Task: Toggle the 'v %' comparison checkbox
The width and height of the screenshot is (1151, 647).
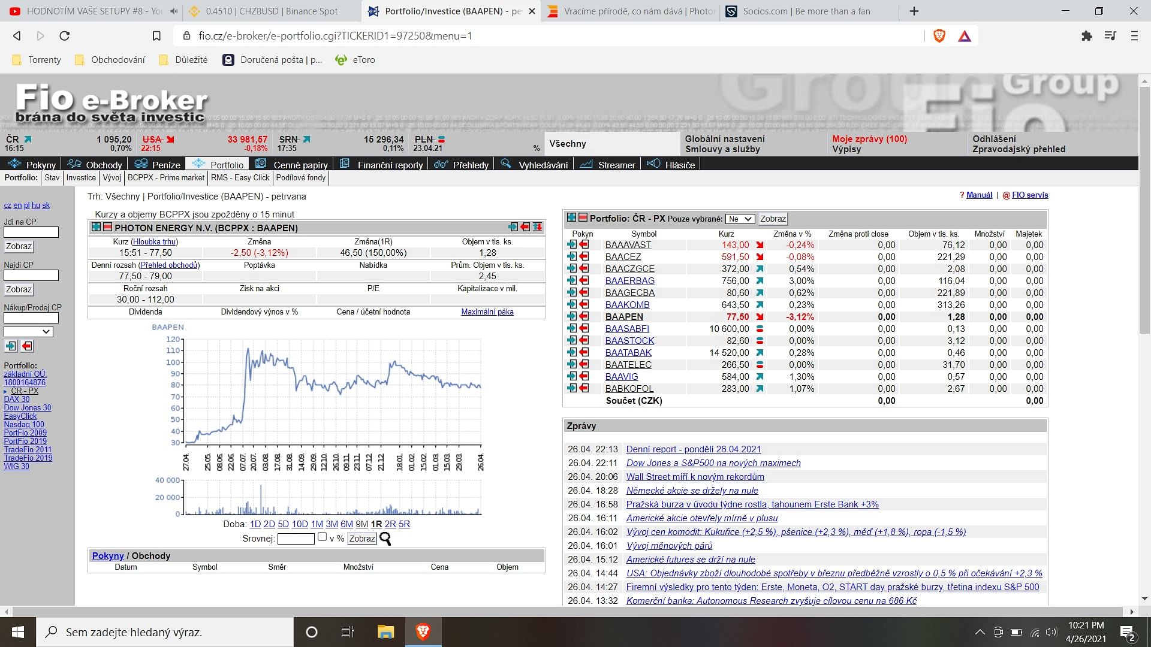Action: click(322, 537)
